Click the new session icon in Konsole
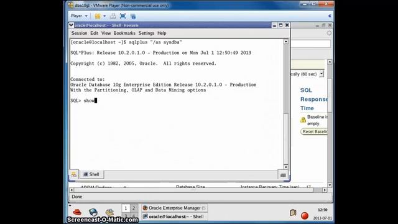The width and height of the screenshot is (398, 224). point(74,174)
